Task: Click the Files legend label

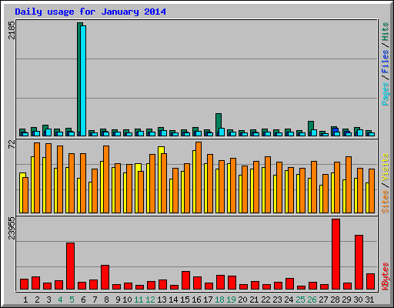Action: 386,61
